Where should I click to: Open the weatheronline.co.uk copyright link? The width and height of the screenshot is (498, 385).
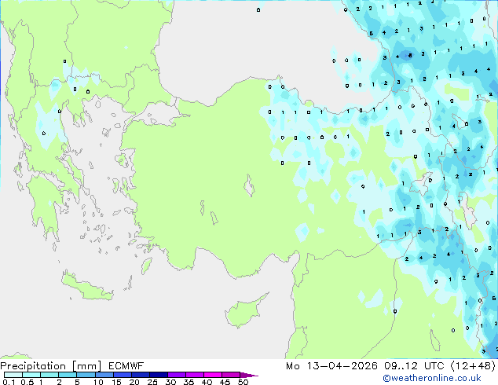[432, 378]
